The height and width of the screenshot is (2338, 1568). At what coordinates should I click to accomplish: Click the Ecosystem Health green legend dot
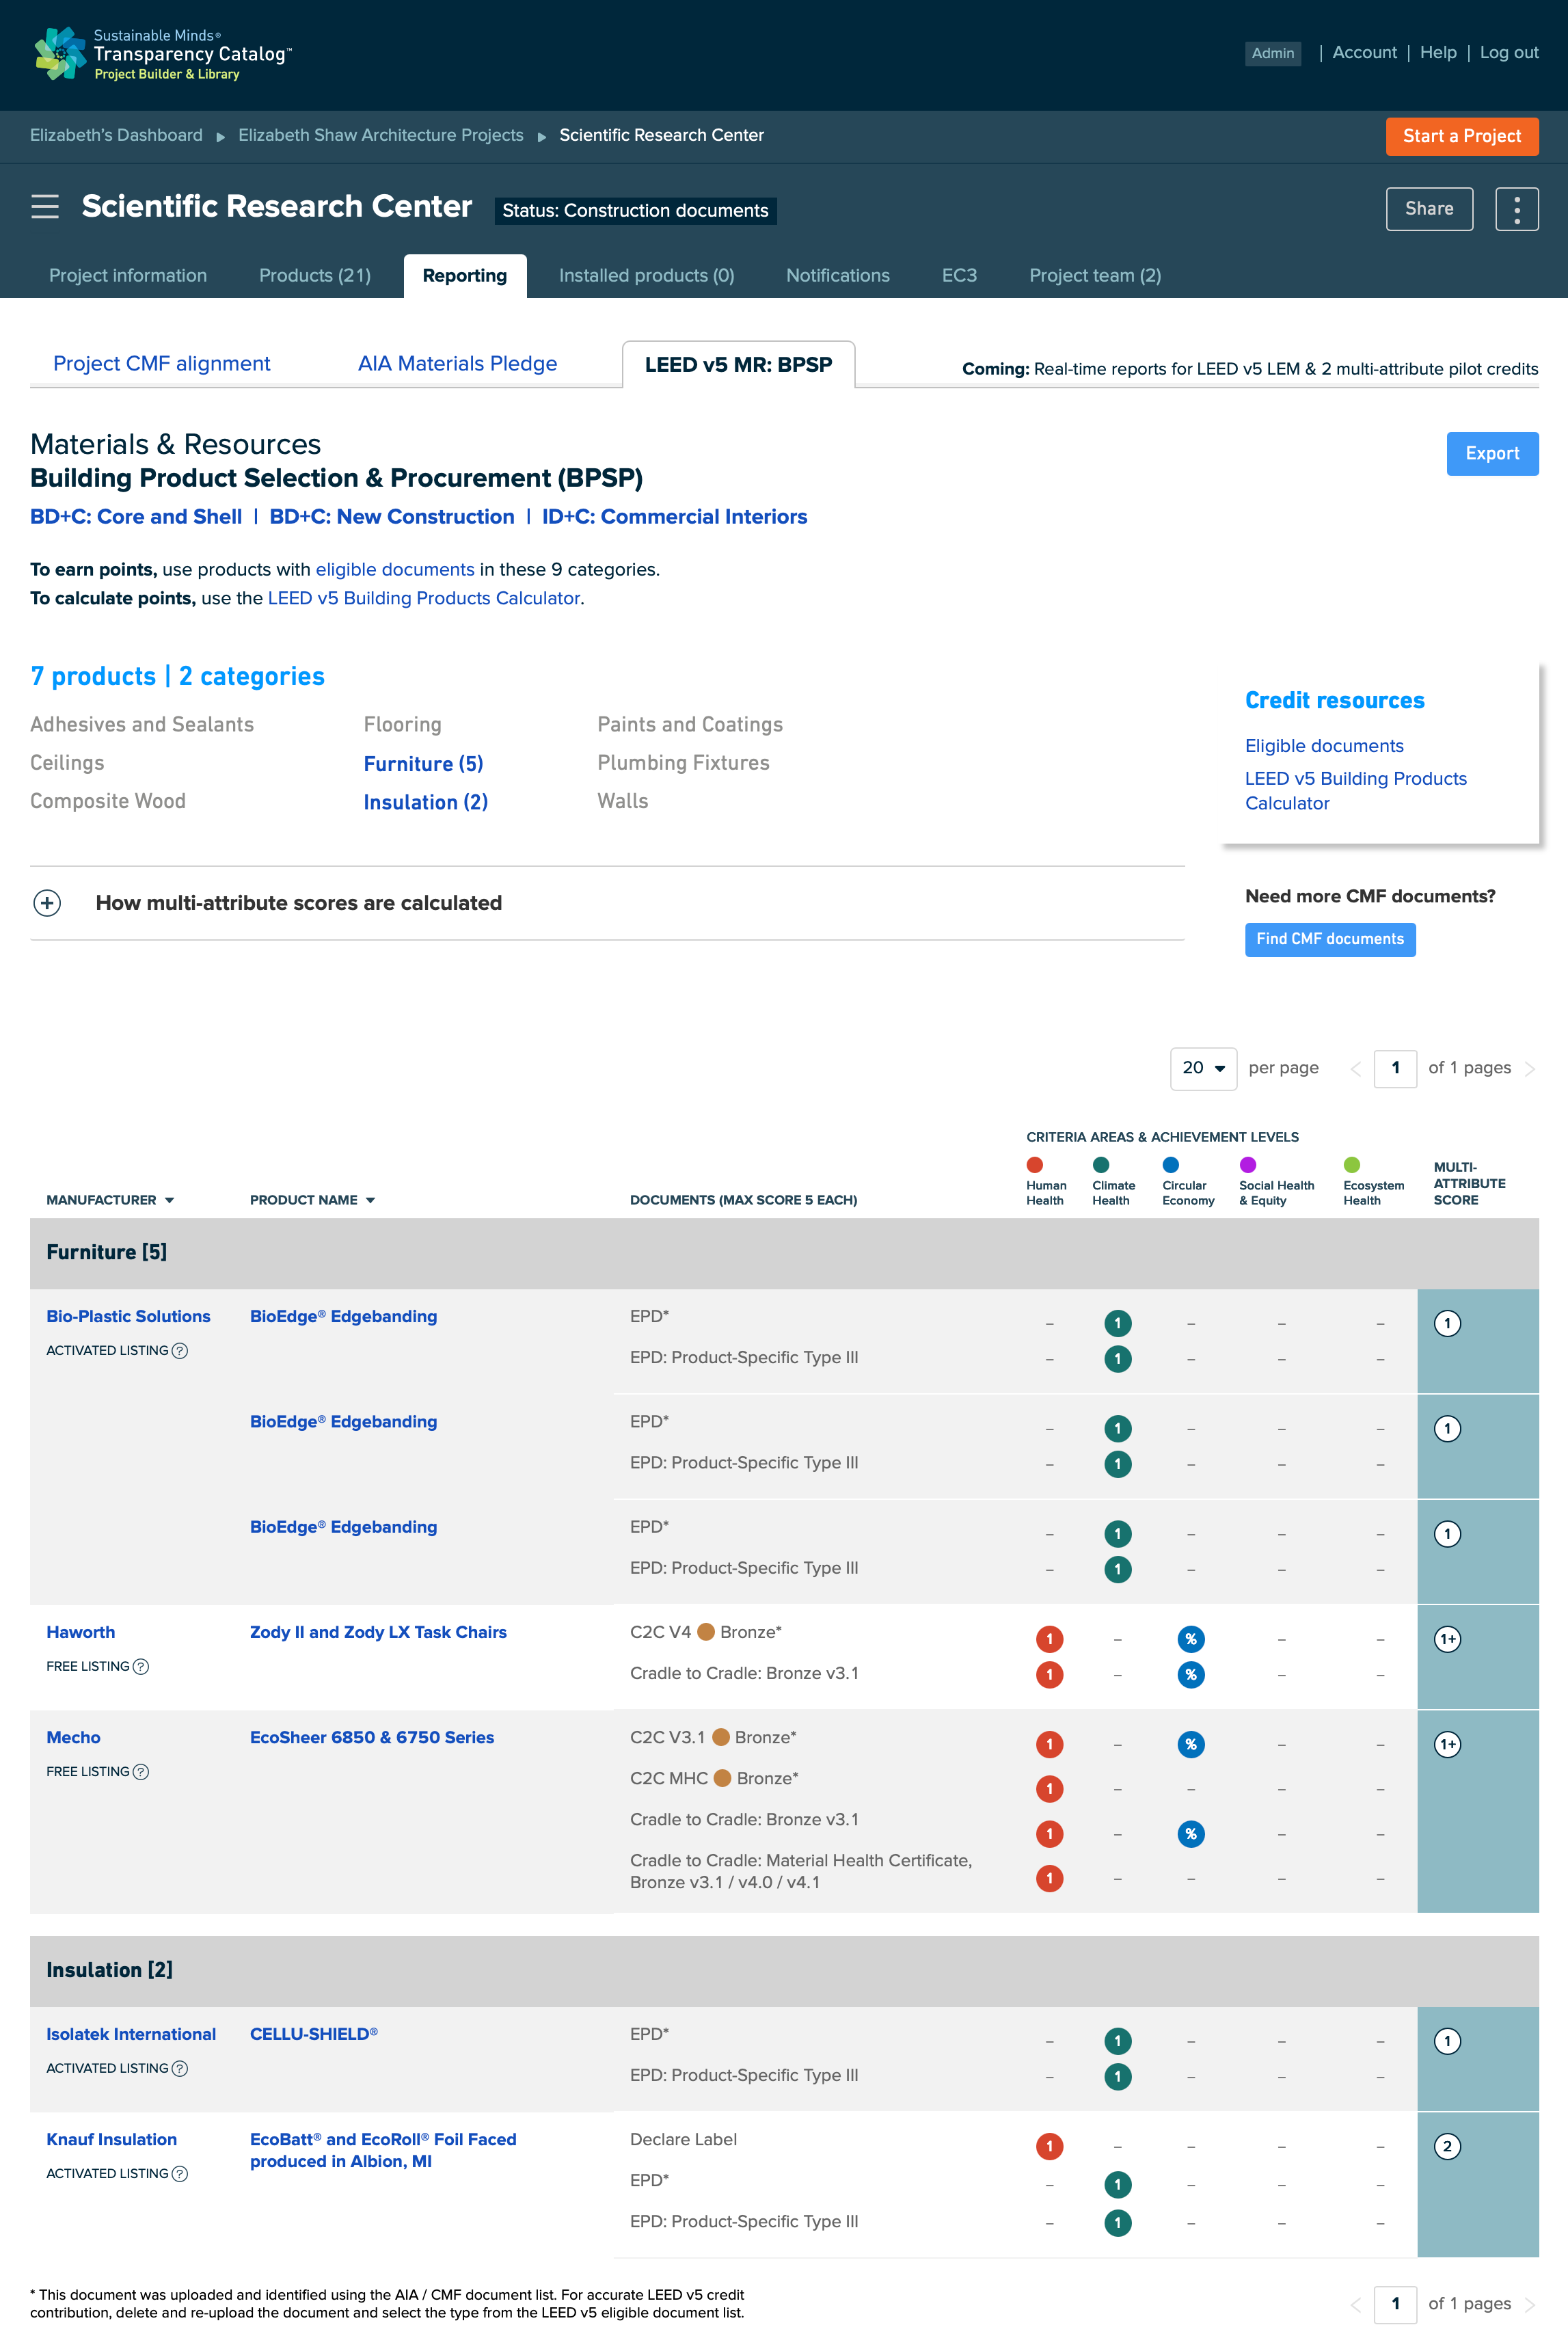tap(1352, 1164)
